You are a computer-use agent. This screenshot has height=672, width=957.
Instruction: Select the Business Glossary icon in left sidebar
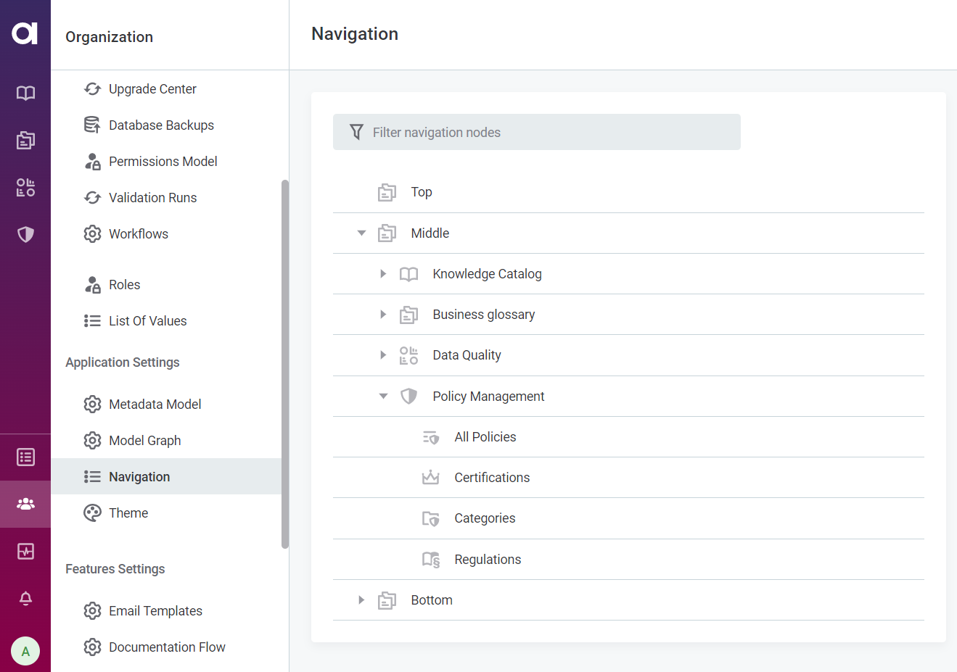coord(25,140)
